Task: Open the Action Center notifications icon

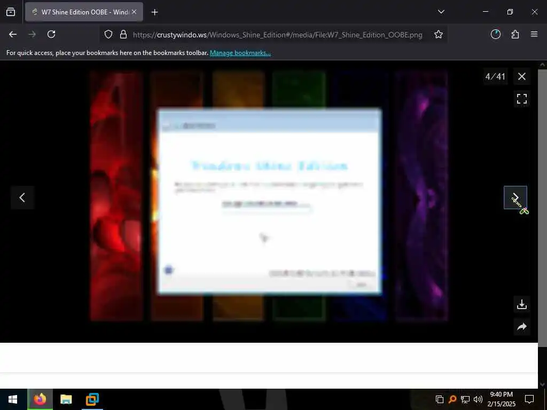Action: (529, 399)
